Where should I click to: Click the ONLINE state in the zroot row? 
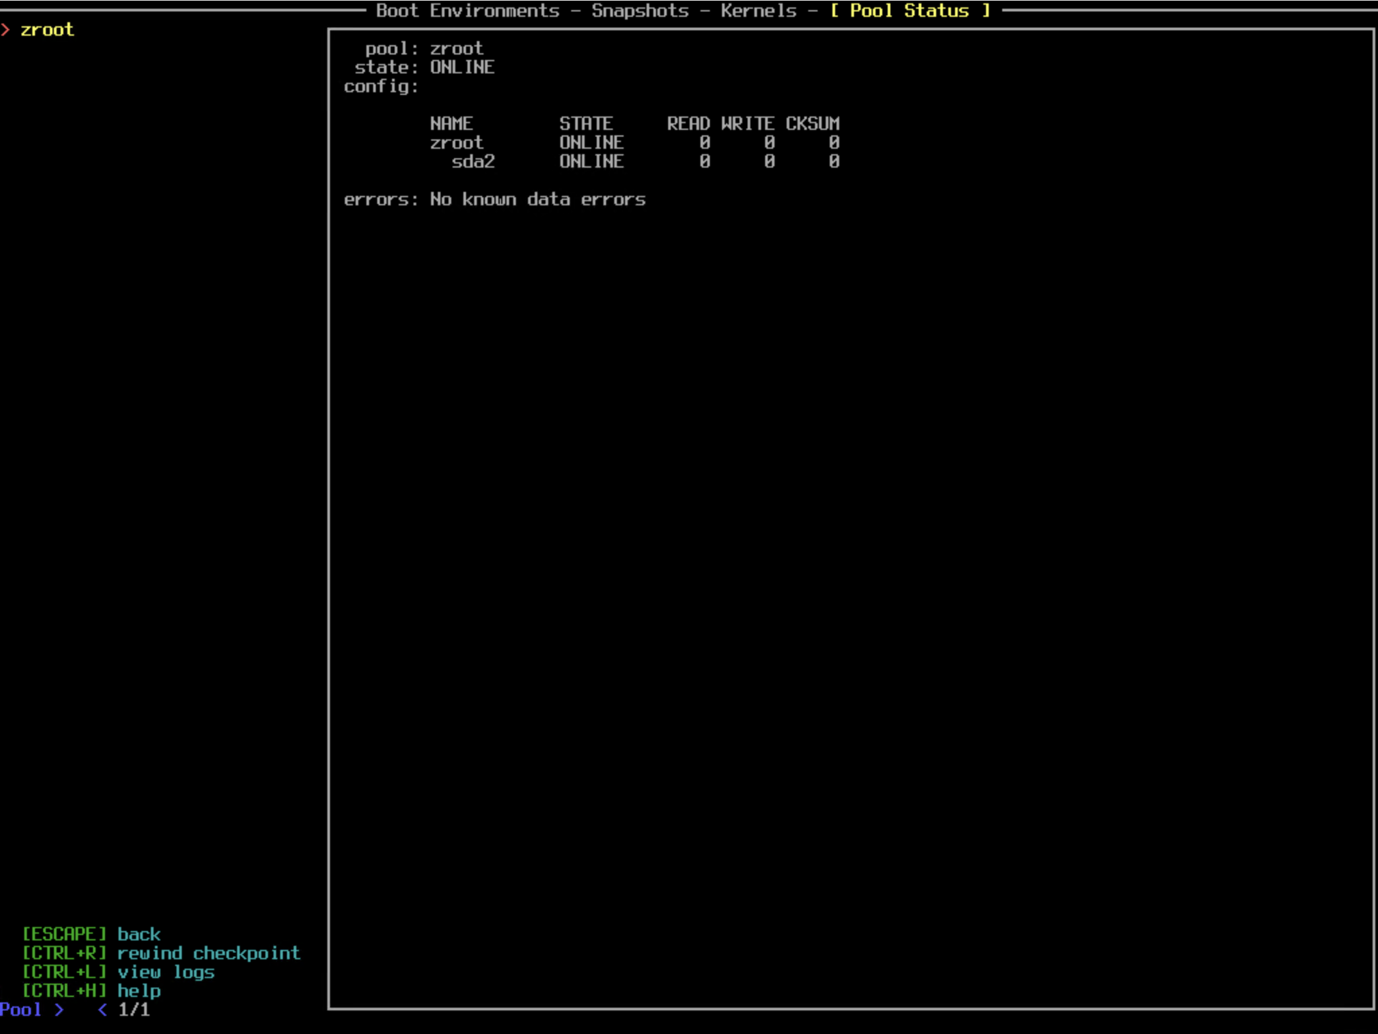591,143
